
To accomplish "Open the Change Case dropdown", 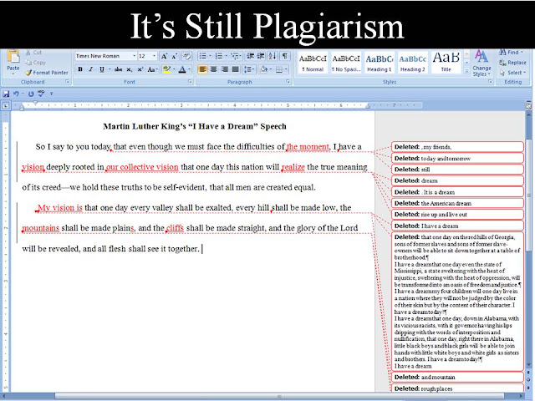I will tap(152, 69).
